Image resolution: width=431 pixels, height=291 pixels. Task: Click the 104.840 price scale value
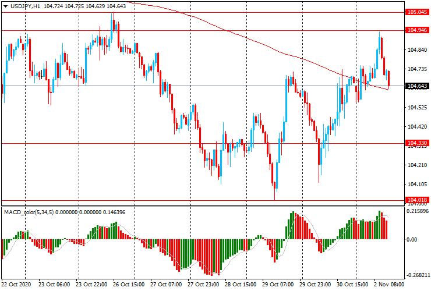[417, 49]
